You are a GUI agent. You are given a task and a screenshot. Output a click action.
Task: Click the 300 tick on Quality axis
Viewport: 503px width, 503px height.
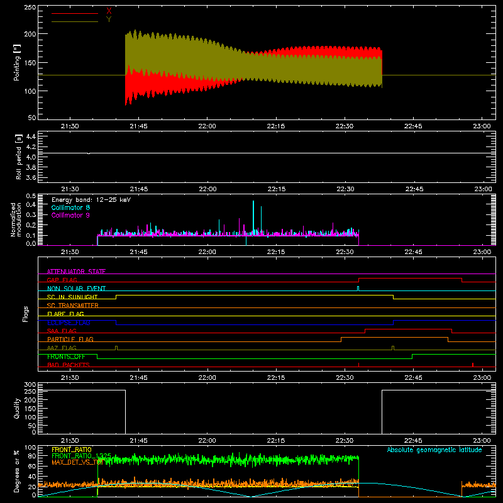pos(30,385)
